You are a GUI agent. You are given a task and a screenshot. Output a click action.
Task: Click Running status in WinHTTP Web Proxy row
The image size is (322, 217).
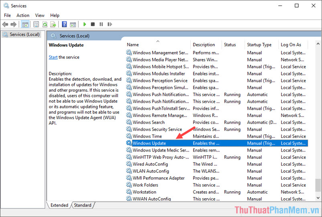[x=232, y=157]
